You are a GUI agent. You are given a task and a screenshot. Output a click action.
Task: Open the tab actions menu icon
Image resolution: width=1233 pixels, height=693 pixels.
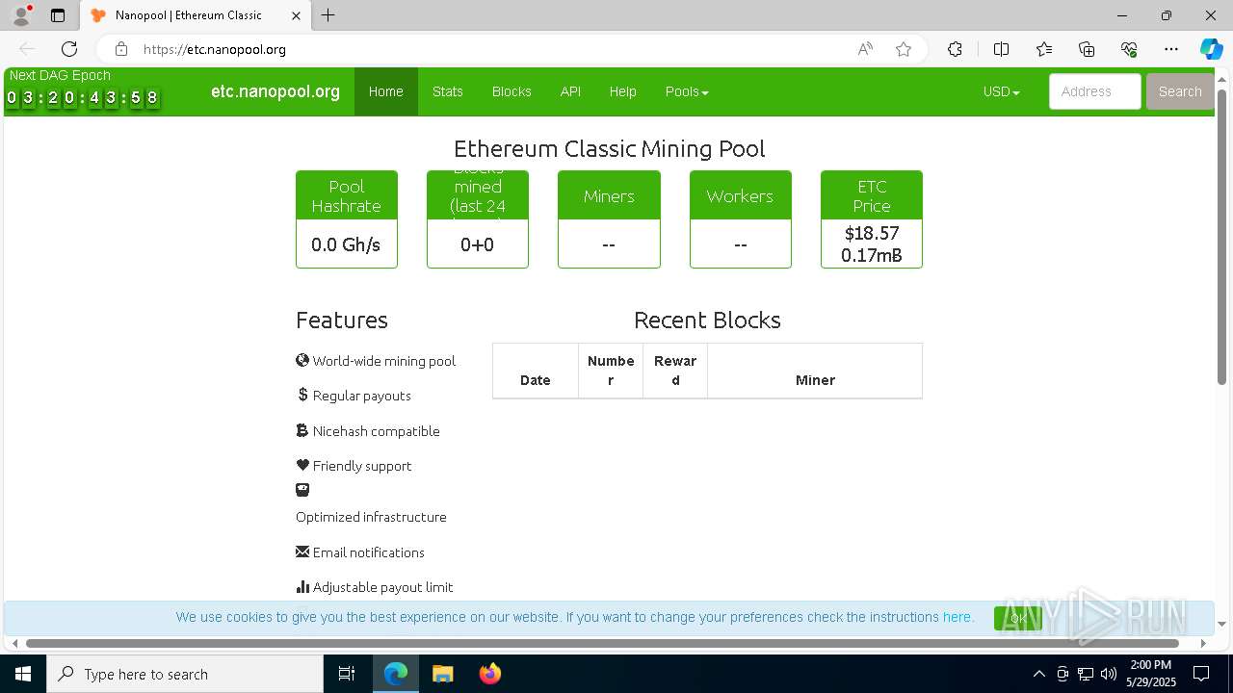[58, 15]
